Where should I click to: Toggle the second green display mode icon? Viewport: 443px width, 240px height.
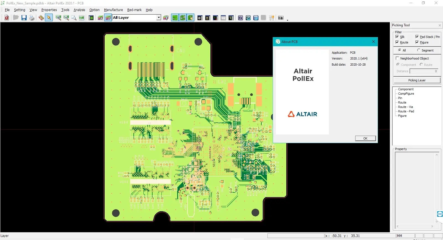183,18
